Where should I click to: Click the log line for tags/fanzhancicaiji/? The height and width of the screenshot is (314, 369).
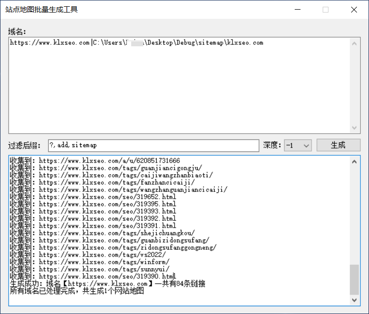[102, 182]
